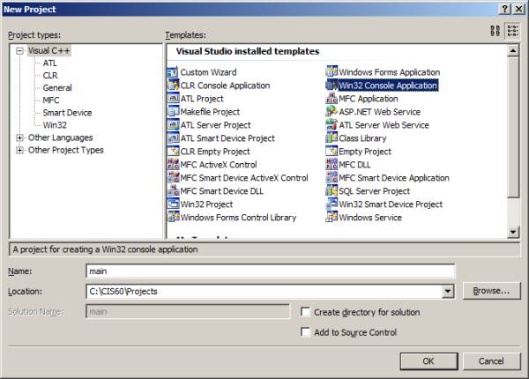Browse for a project location
The height and width of the screenshot is (379, 529).
point(492,291)
